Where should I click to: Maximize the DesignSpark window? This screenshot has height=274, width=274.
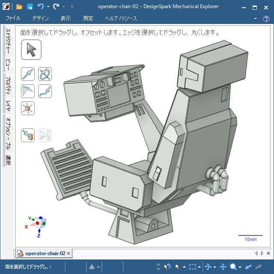tap(255, 8)
